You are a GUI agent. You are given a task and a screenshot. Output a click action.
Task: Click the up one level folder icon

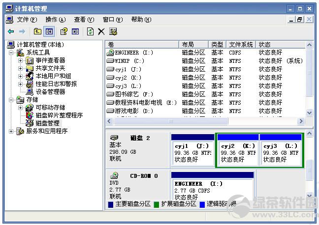37,31
